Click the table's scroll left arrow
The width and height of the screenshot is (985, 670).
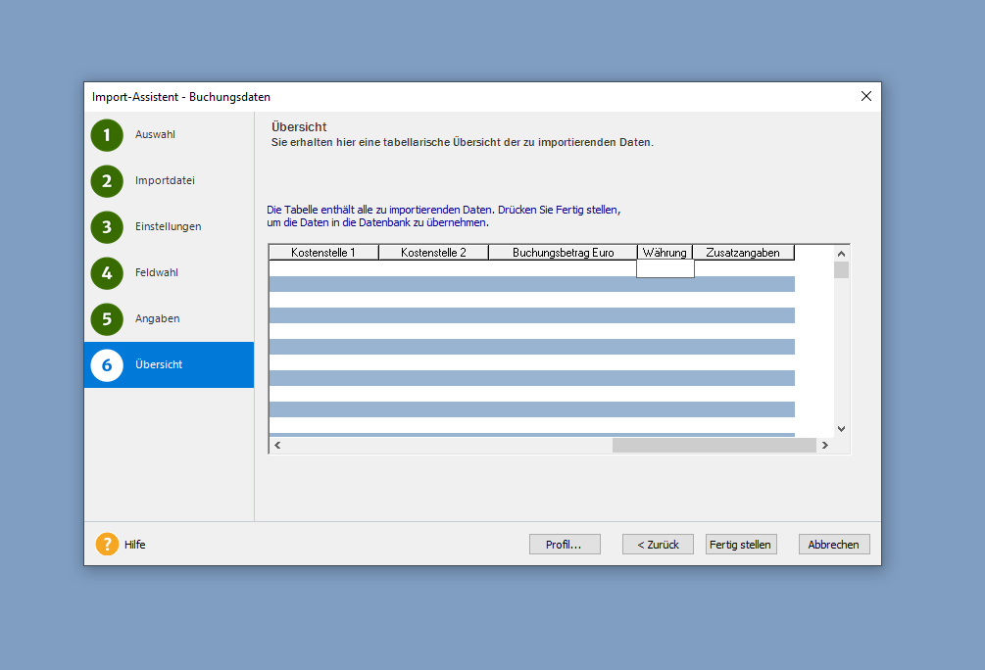[277, 446]
